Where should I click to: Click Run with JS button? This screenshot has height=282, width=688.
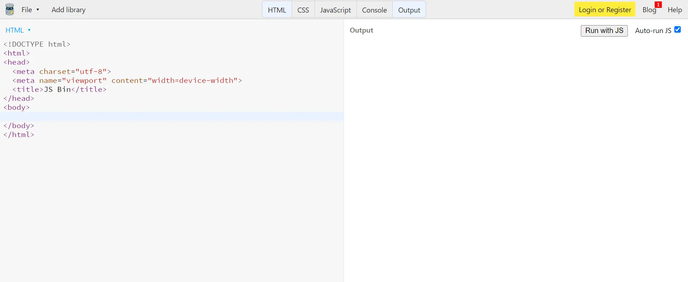point(604,31)
